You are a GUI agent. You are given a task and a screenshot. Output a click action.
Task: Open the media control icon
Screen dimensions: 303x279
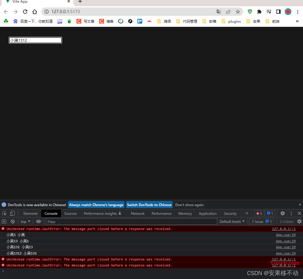(x=269, y=12)
